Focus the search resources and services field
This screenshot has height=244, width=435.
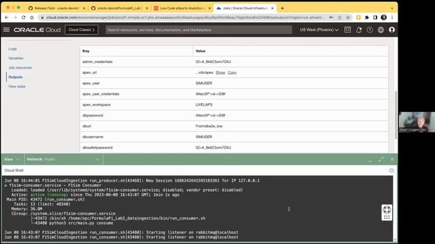tap(198, 30)
